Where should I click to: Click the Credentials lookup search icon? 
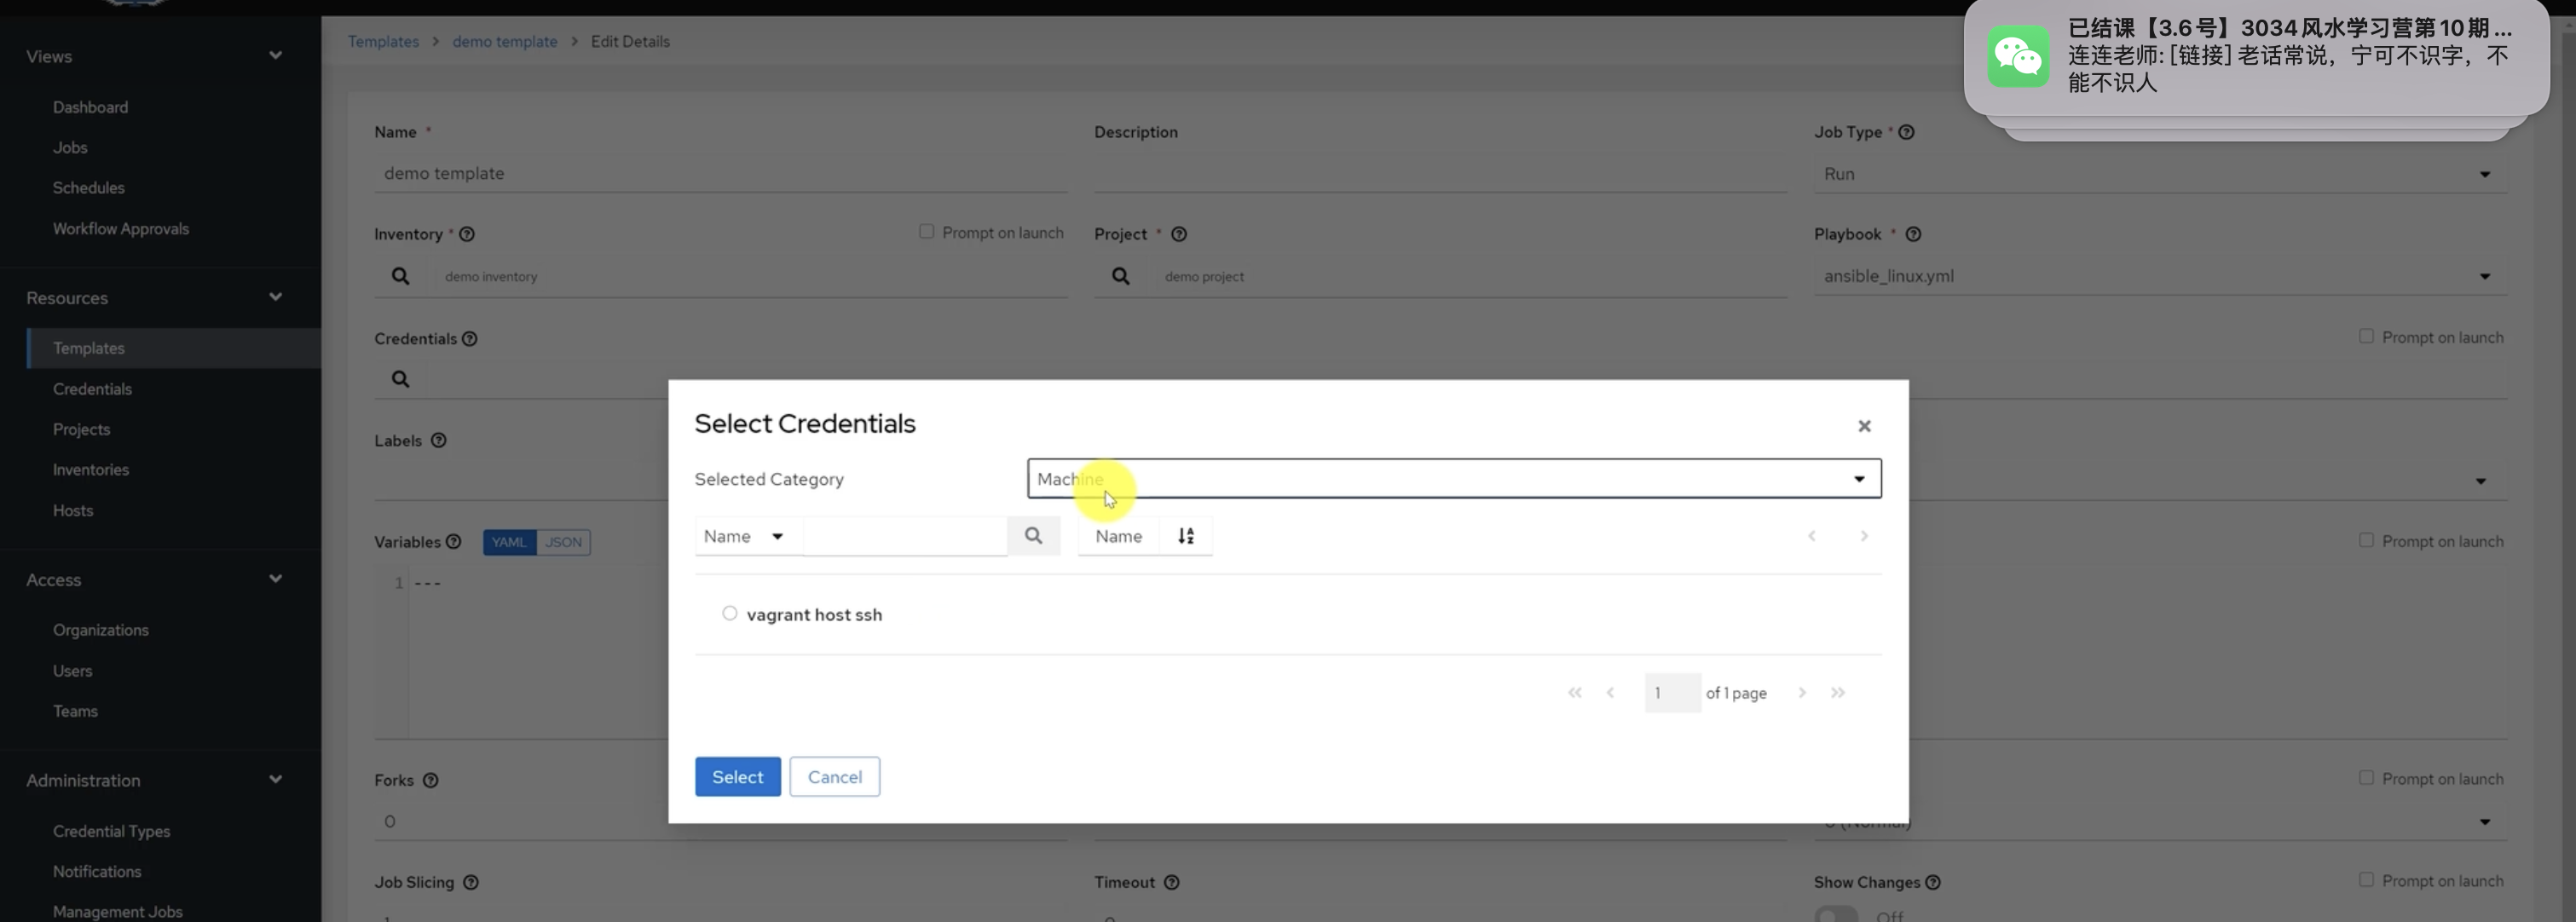(x=400, y=379)
